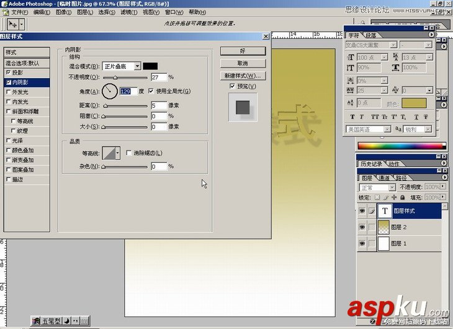Select the 样式 Styles header item
453x329 pixels.
click(27, 53)
